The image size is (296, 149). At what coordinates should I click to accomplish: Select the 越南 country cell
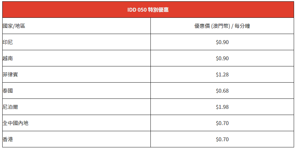(x=8, y=58)
